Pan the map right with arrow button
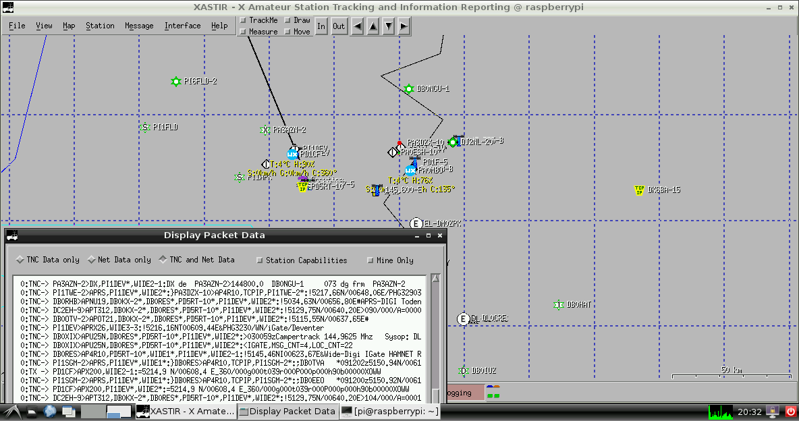Image resolution: width=799 pixels, height=421 pixels. point(404,26)
